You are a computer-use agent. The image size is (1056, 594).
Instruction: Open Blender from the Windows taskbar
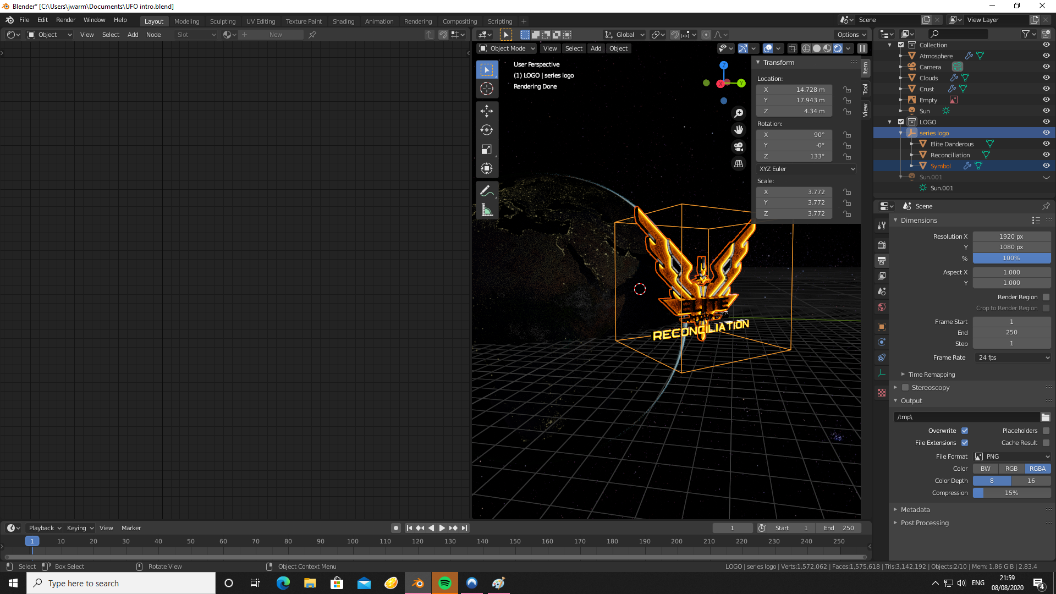pyautogui.click(x=418, y=583)
